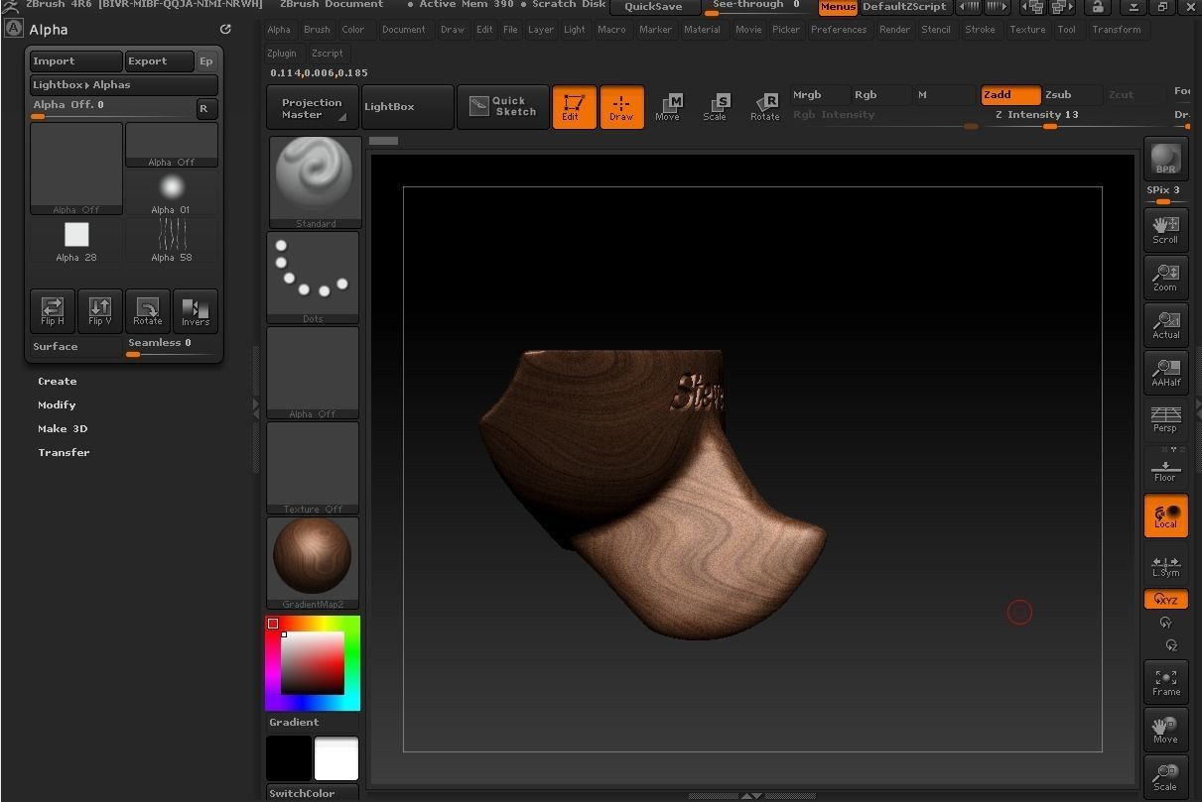Screen dimensions: 1202x802
Task: Click the Export alpha button
Action: 160,61
